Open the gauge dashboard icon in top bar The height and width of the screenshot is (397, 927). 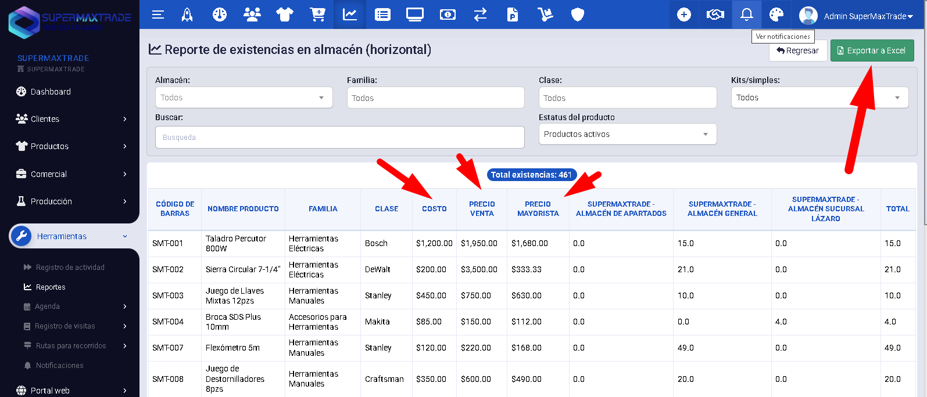coord(220,15)
